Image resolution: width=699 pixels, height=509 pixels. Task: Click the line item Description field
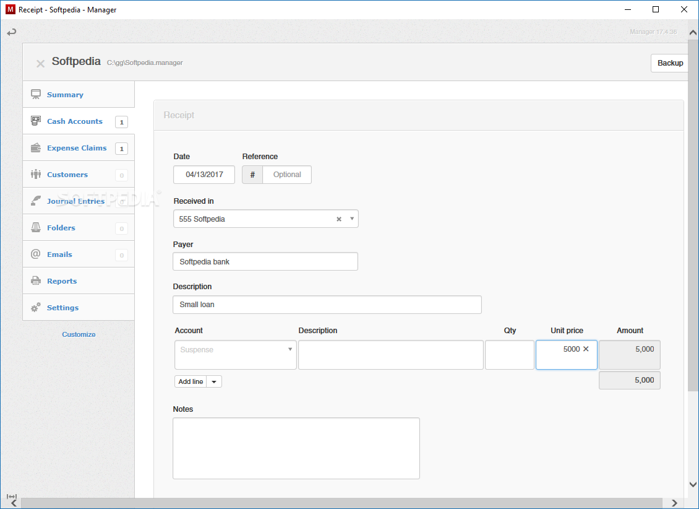pyautogui.click(x=391, y=355)
